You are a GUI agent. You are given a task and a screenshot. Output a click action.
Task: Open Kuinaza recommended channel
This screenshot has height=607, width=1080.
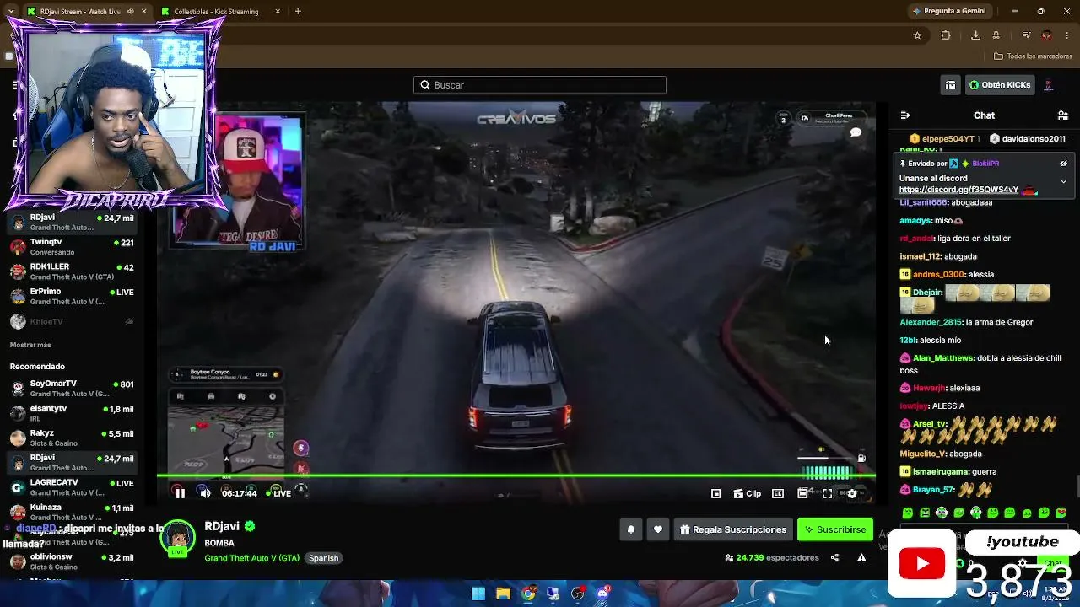72,512
